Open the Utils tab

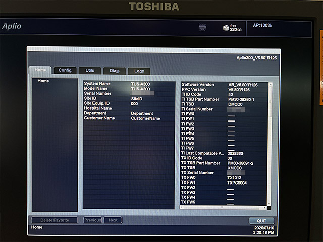pyautogui.click(x=90, y=71)
